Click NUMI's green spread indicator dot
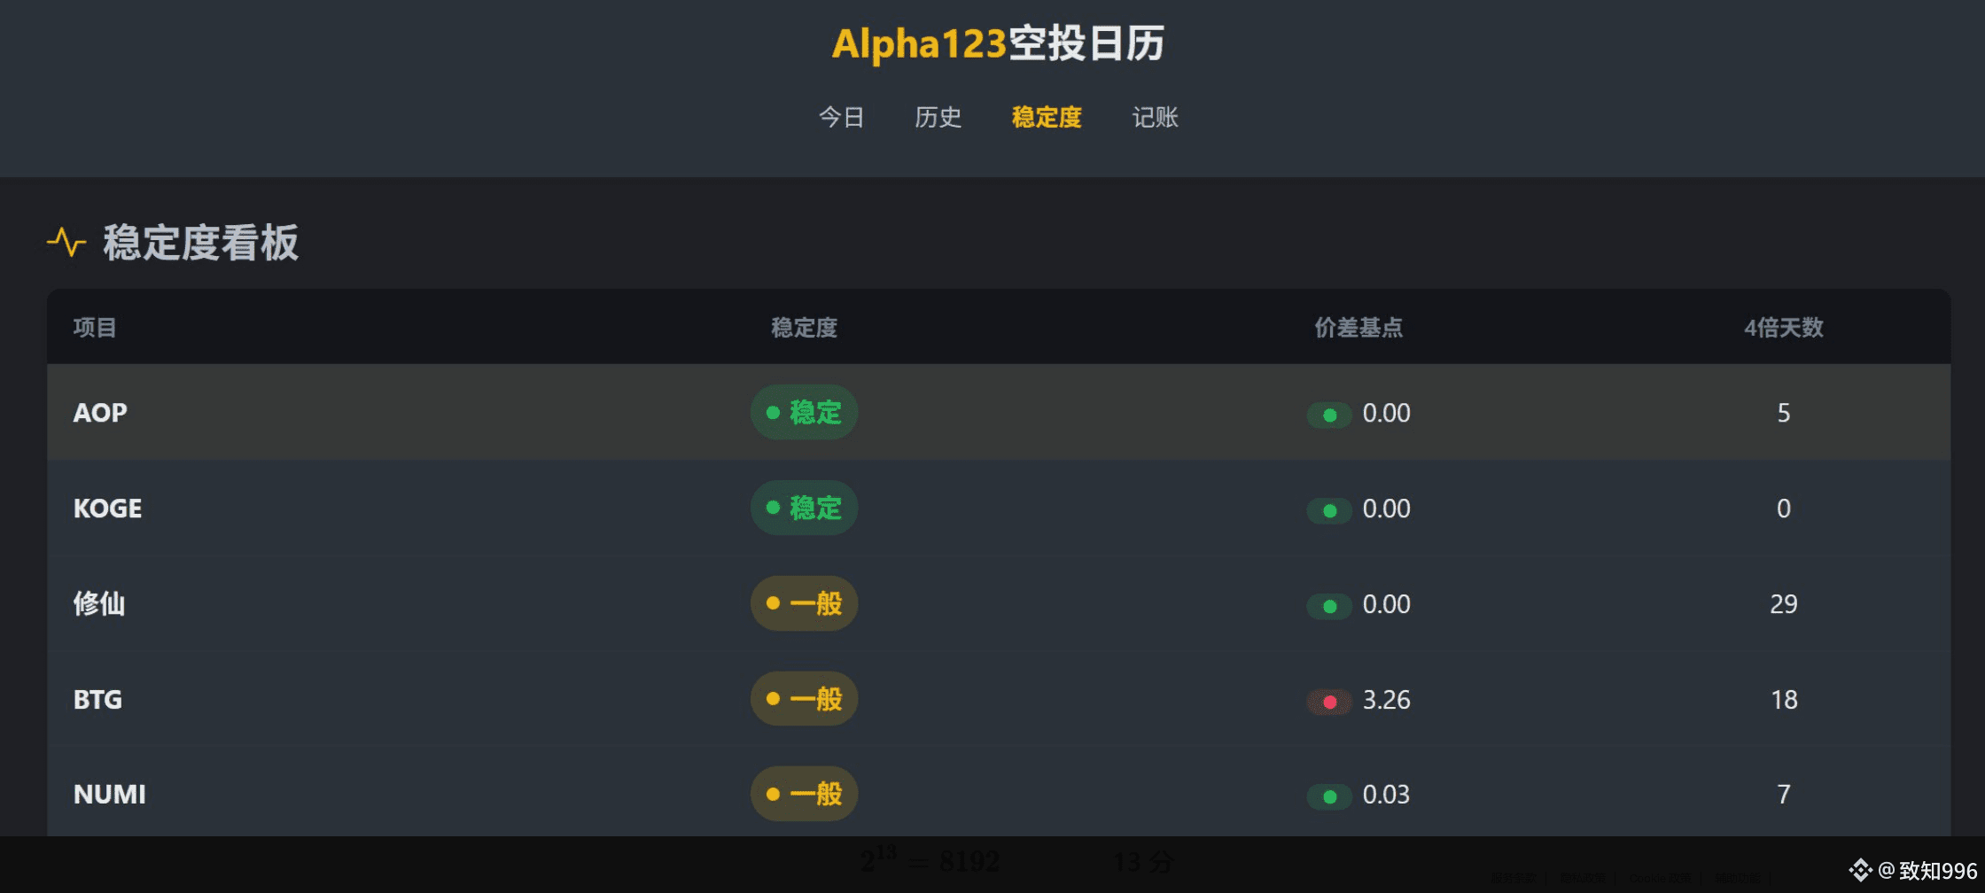This screenshot has width=1985, height=893. (1329, 796)
